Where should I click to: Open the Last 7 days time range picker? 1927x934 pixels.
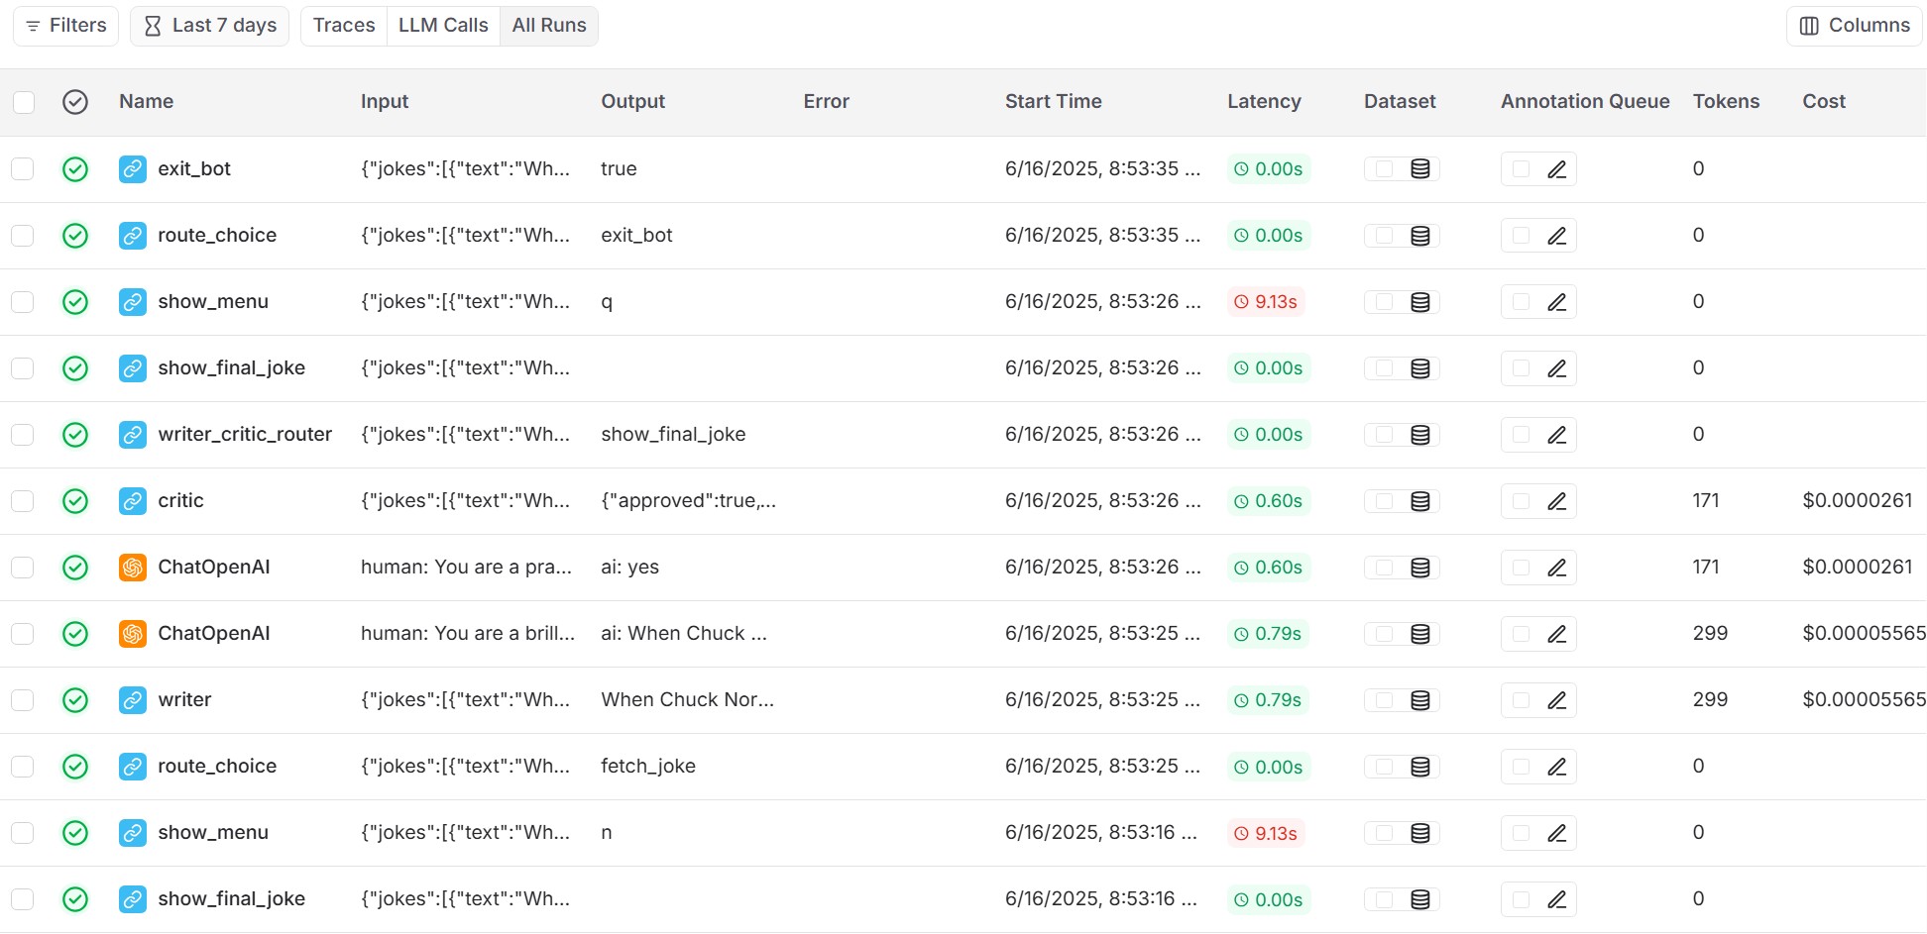[210, 26]
